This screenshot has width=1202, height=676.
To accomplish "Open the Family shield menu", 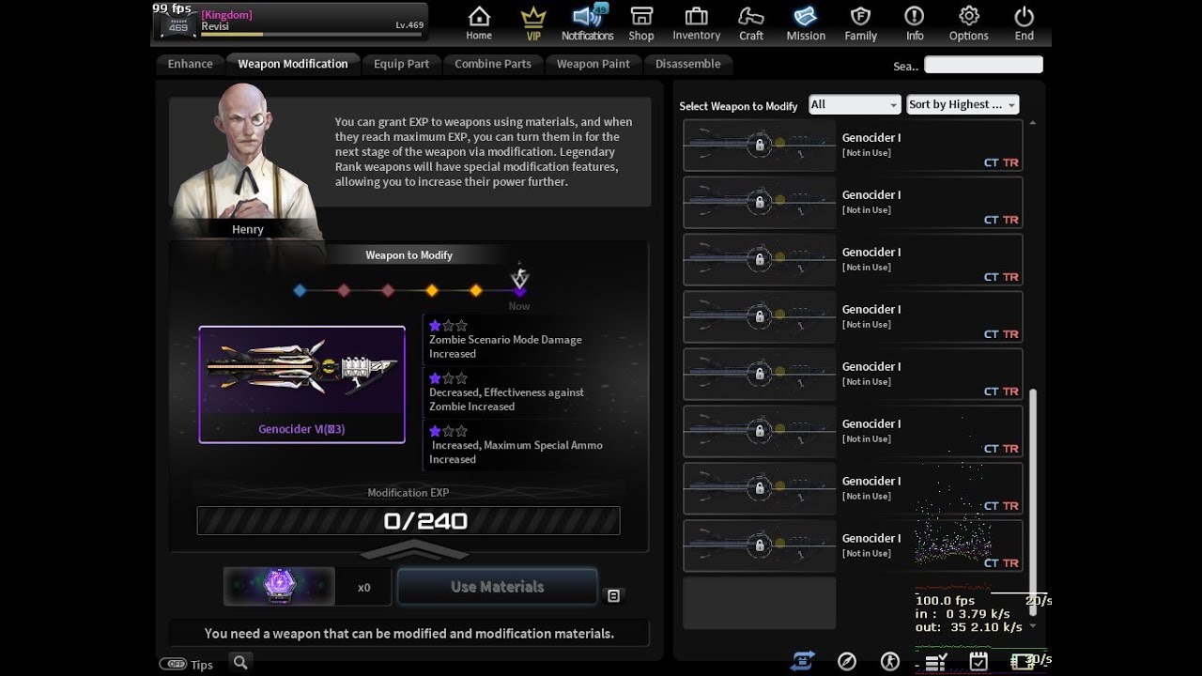I will coord(860,23).
